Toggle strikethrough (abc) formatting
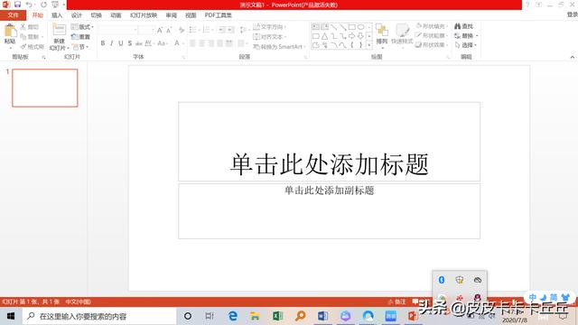The image size is (578, 325). pos(138,43)
